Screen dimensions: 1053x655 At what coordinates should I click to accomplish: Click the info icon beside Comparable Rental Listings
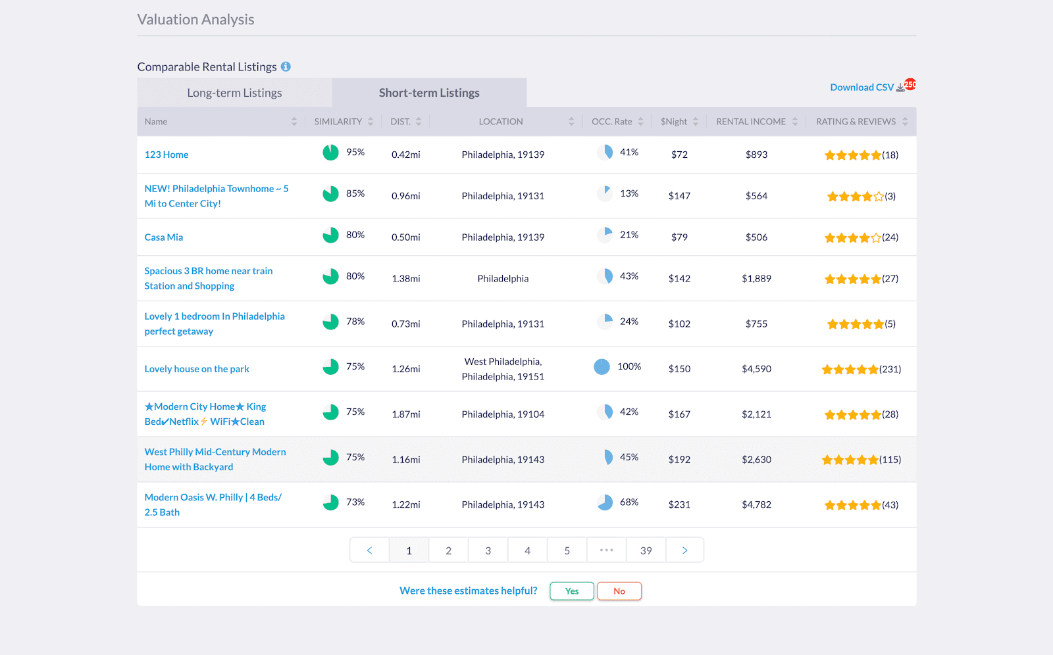[x=286, y=66]
